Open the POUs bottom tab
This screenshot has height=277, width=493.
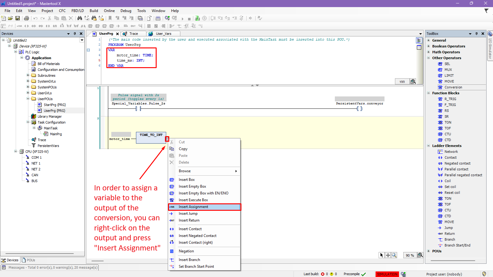28,260
